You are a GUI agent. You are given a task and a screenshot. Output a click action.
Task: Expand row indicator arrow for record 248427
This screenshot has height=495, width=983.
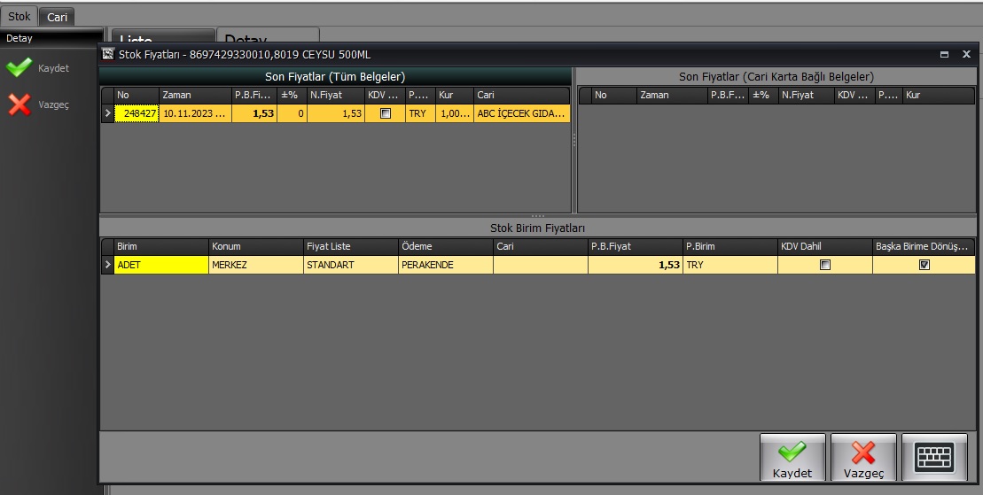[107, 113]
